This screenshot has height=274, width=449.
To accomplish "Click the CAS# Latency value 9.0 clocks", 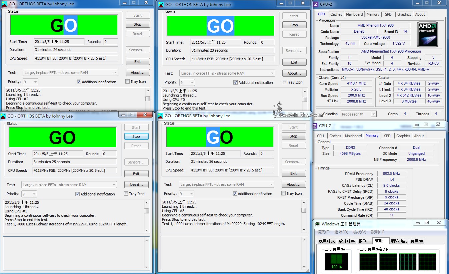I will pyautogui.click(x=392, y=185).
